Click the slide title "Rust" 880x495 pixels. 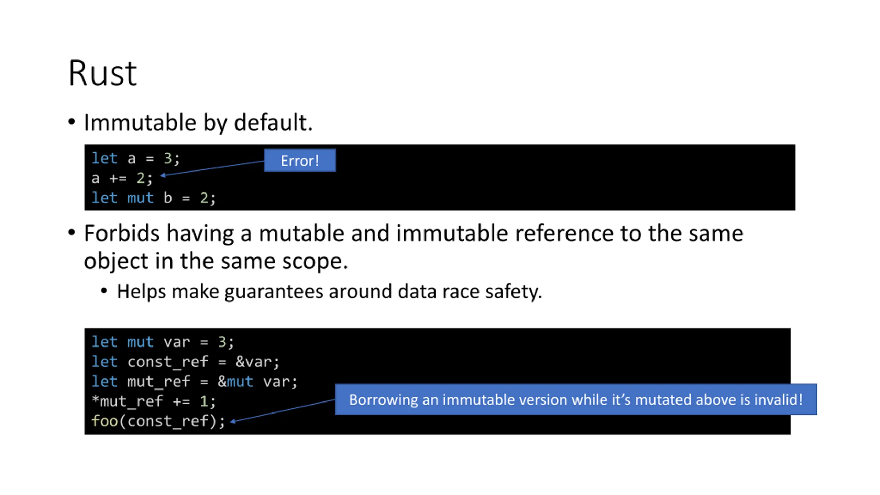[x=102, y=73]
